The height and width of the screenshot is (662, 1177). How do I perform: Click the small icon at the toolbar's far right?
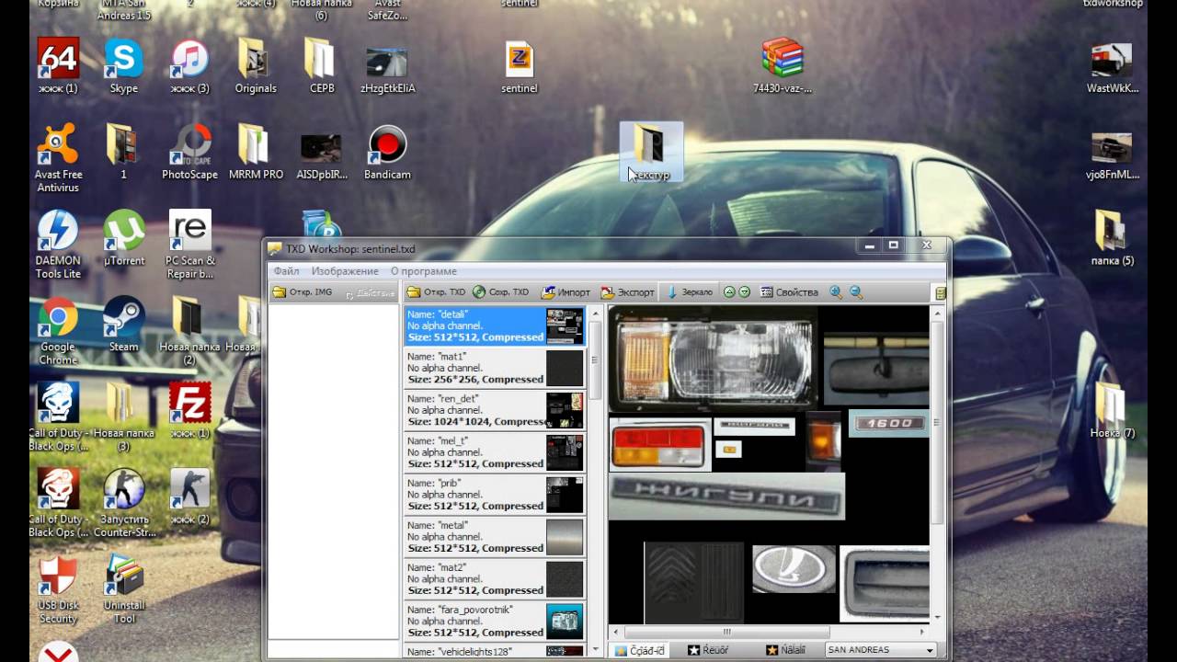[x=940, y=293]
